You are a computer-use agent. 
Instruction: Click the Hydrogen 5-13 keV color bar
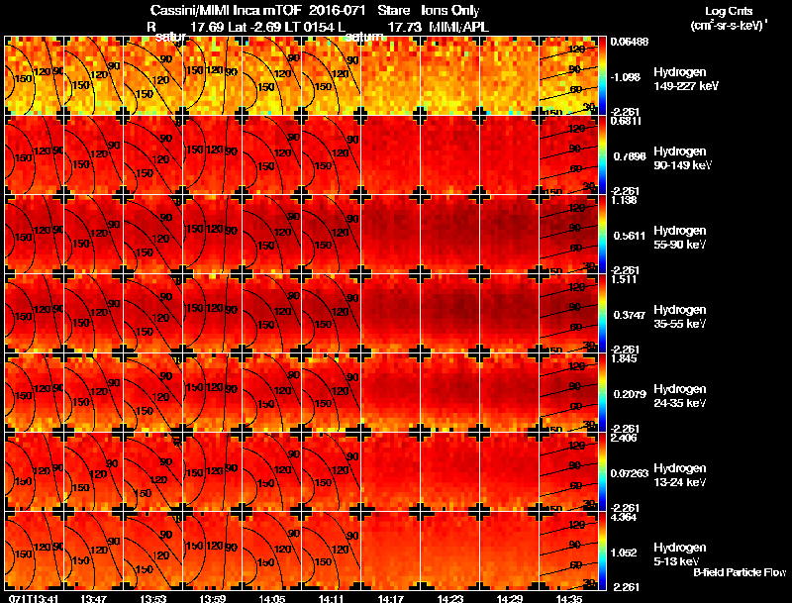[x=602, y=552]
